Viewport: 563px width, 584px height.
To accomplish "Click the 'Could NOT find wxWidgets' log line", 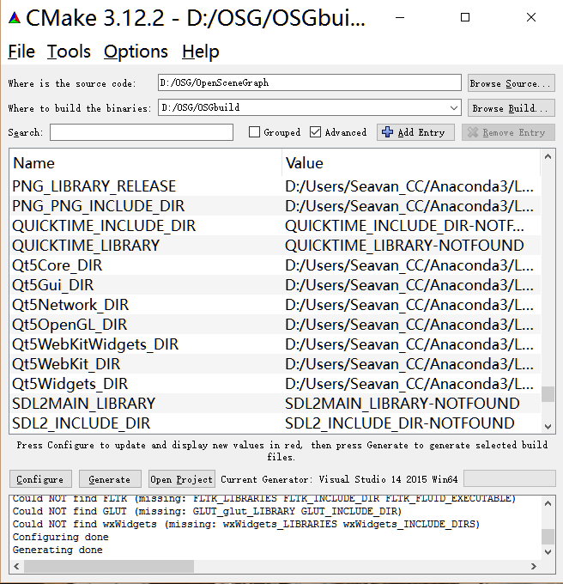I will 246,524.
